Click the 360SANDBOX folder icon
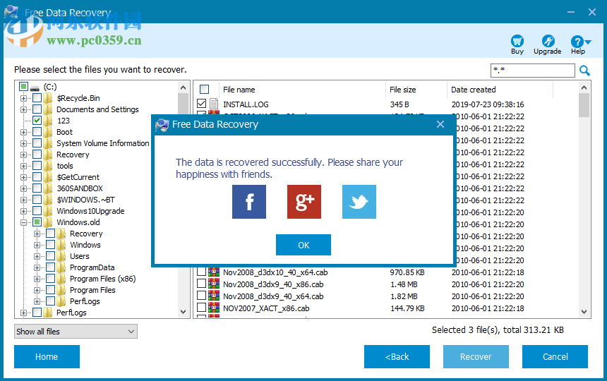 click(48, 188)
